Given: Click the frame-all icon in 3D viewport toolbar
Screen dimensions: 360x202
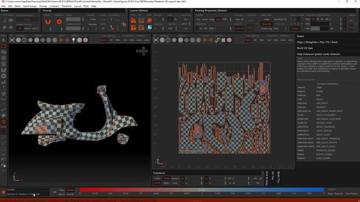Looking at the screenshot, I should [x=12, y=40].
